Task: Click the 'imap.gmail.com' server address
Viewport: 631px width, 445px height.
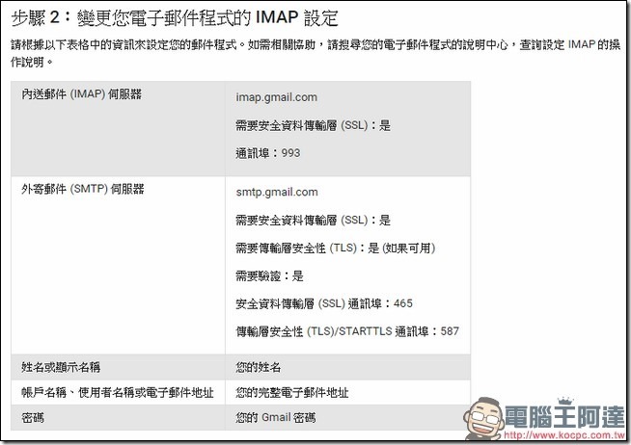Action: 277,97
